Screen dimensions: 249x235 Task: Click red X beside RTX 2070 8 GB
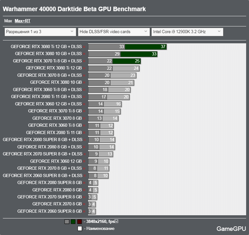tap(84, 204)
